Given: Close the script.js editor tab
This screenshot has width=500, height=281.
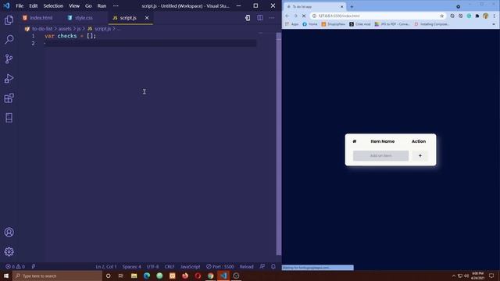Looking at the screenshot, I should pos(147,18).
